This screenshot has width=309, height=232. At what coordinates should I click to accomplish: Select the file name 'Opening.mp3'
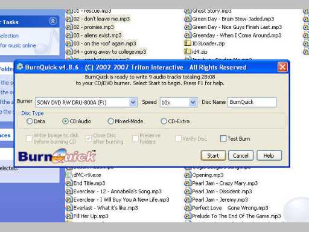click(x=208, y=175)
